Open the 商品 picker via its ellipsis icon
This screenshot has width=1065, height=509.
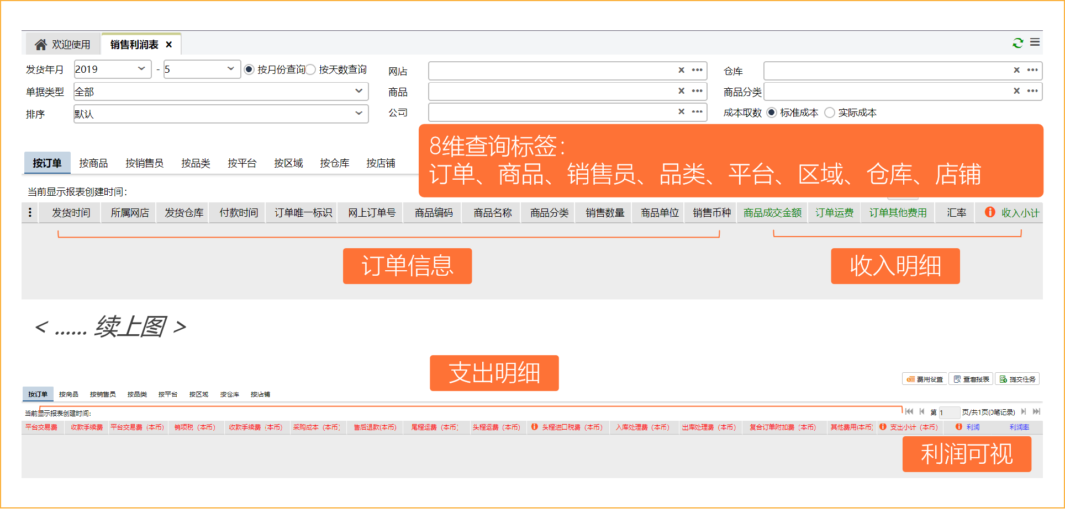click(697, 91)
